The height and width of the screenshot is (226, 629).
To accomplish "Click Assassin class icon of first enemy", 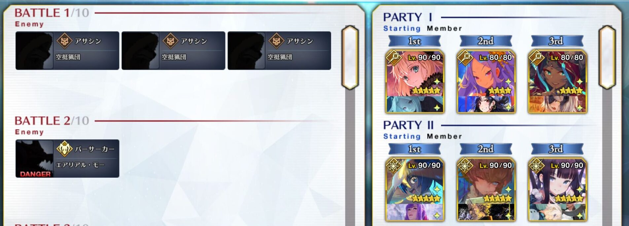I will click(x=64, y=41).
